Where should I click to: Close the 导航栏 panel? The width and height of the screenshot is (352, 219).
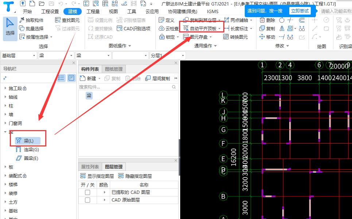tap(74, 63)
